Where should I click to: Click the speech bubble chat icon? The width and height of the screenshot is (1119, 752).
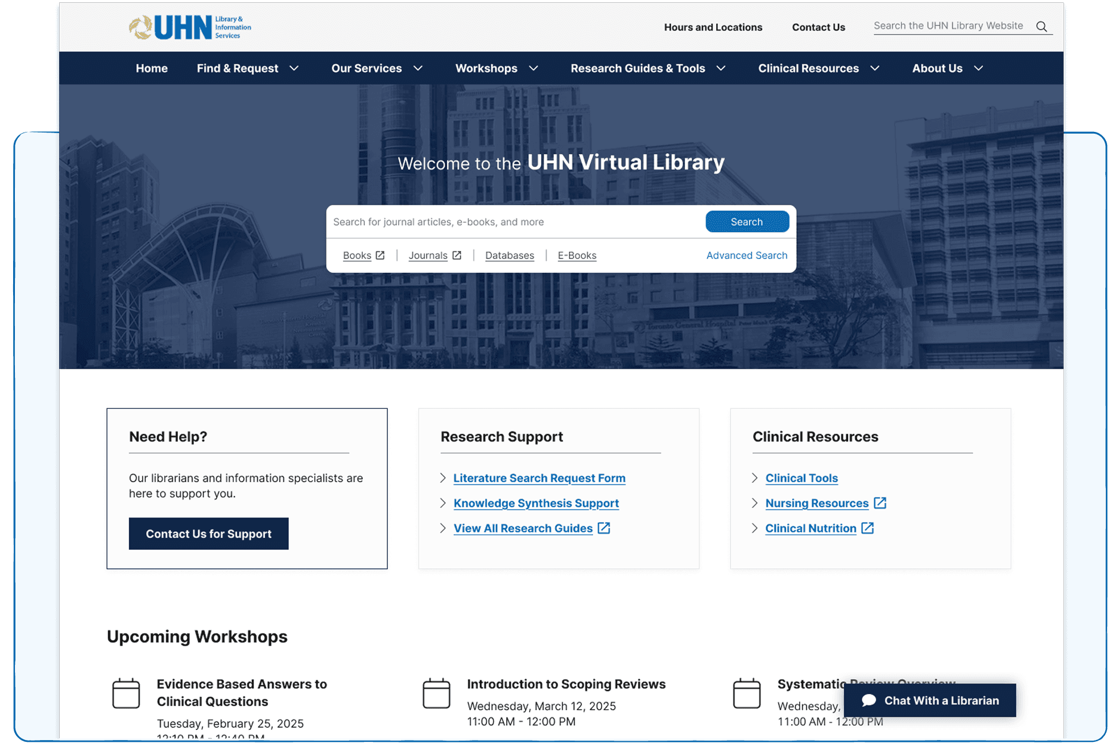tap(869, 701)
